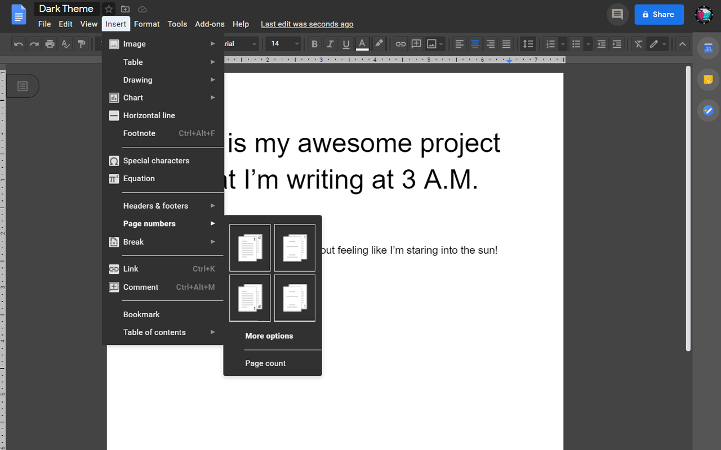This screenshot has height=450, width=721.
Task: Select the Insert link tool
Action: click(400, 43)
